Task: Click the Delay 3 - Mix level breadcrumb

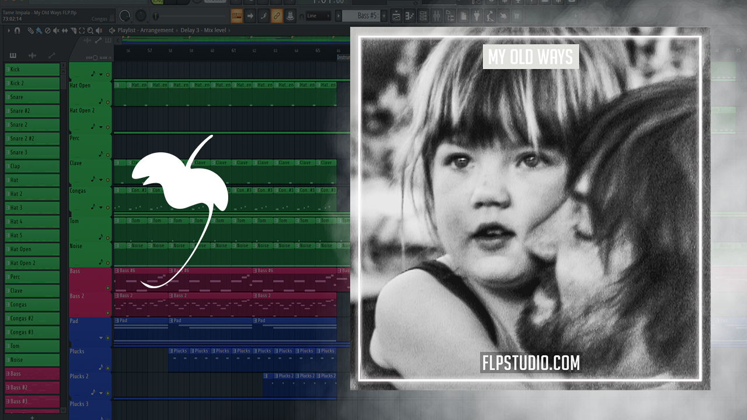Action: click(204, 30)
